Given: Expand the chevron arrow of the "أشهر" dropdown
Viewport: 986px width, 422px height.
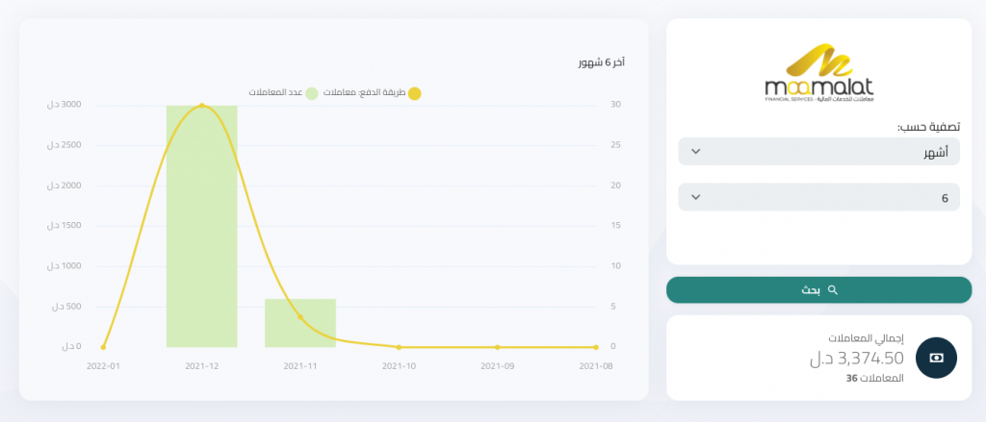Looking at the screenshot, I should [696, 152].
